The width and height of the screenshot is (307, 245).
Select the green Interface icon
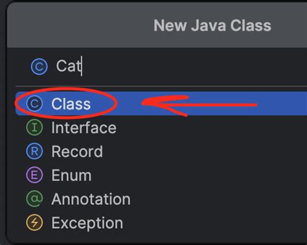tap(34, 128)
